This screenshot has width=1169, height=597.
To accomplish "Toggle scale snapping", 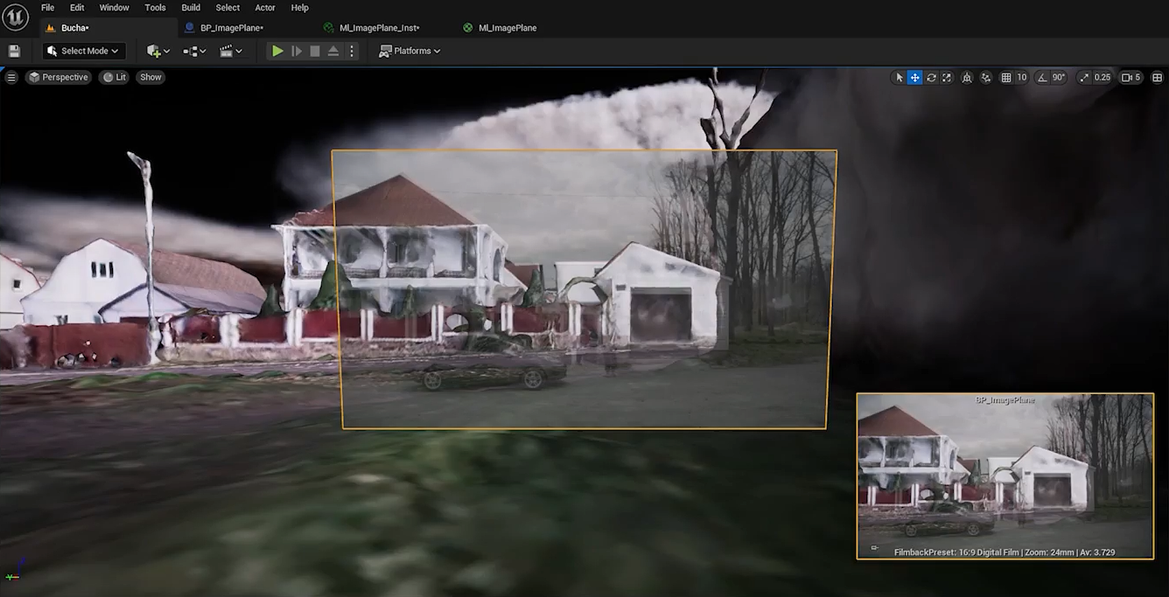I will click(x=1084, y=77).
